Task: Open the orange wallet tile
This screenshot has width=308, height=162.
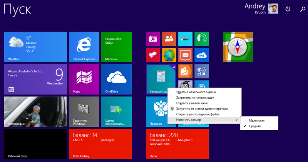Action: [185, 71]
